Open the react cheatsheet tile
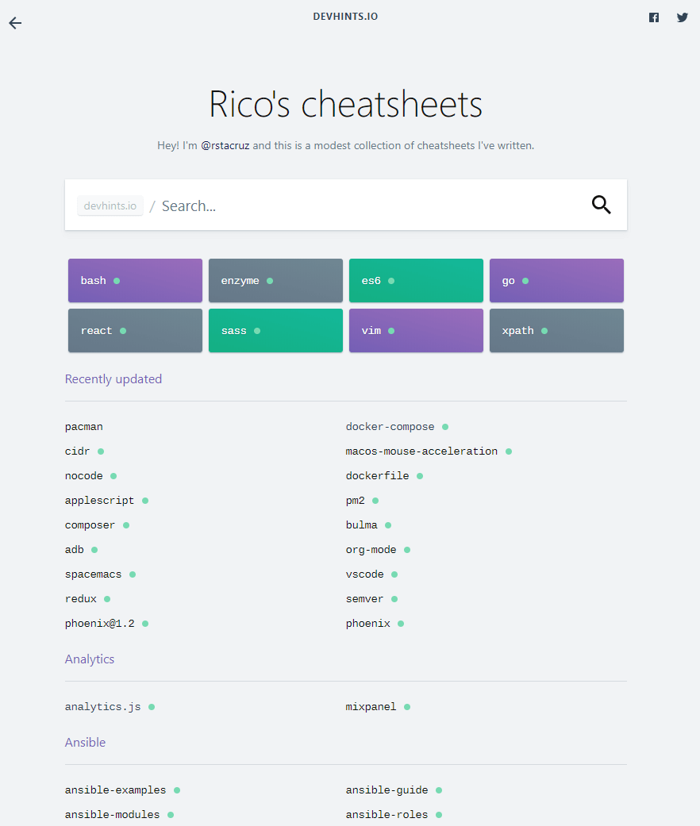This screenshot has height=826, width=700. pyautogui.click(x=135, y=330)
